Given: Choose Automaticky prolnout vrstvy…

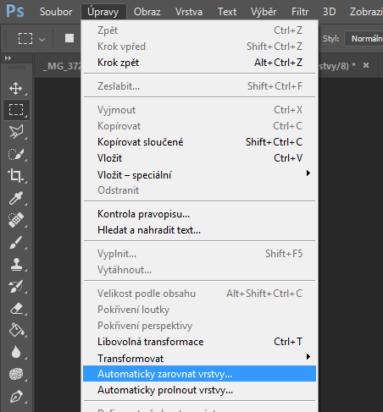Looking at the screenshot, I should coord(199,390).
